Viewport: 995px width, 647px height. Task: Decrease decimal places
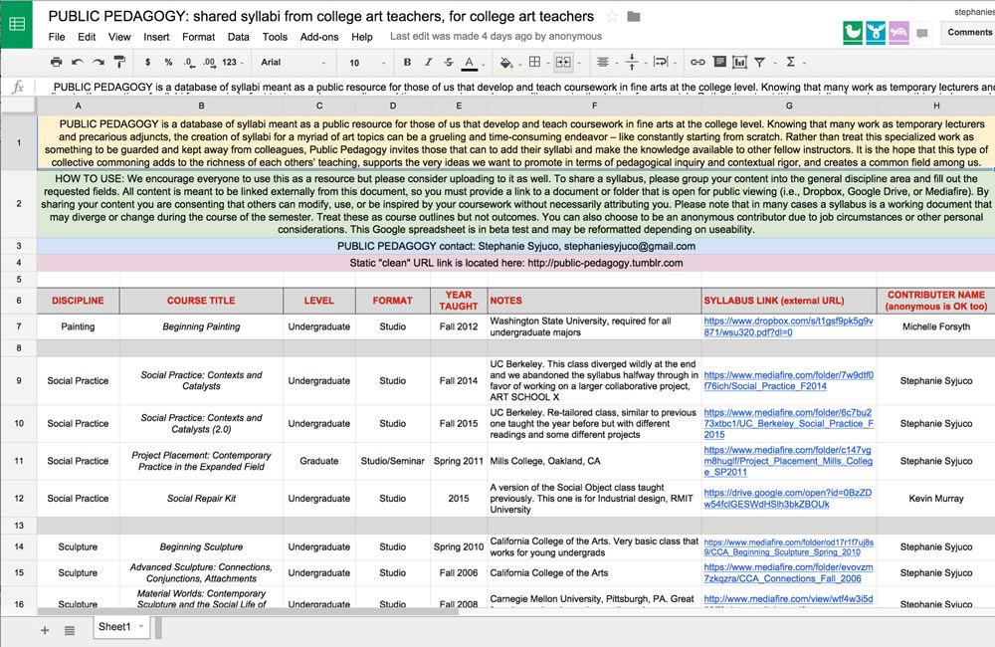click(x=189, y=63)
